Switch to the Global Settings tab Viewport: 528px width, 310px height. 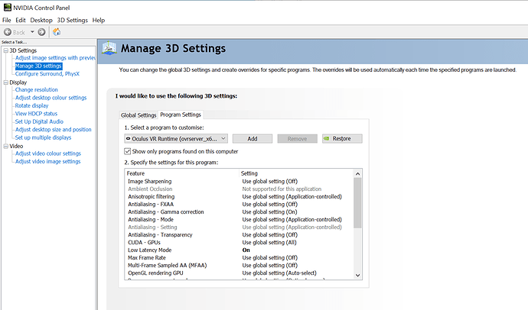tap(138, 115)
